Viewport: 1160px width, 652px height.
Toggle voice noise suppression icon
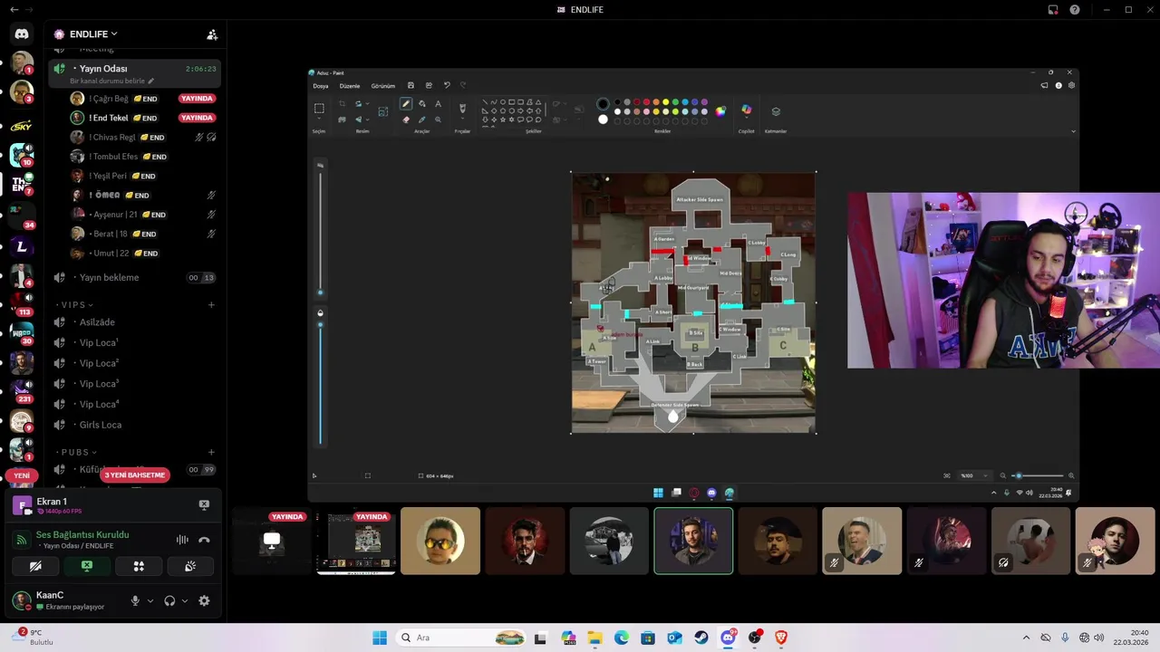182,540
